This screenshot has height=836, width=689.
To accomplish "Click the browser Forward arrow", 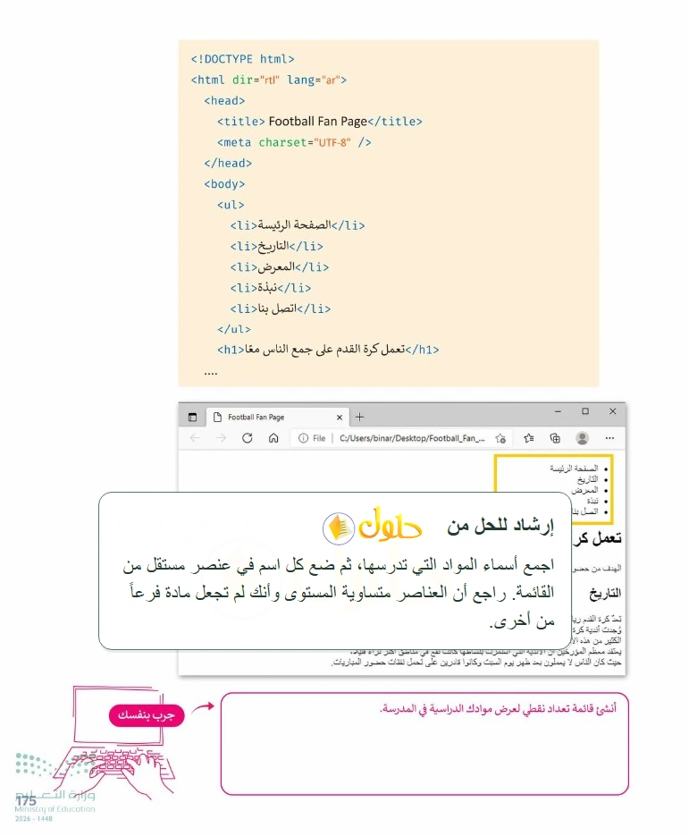I will coord(221,438).
